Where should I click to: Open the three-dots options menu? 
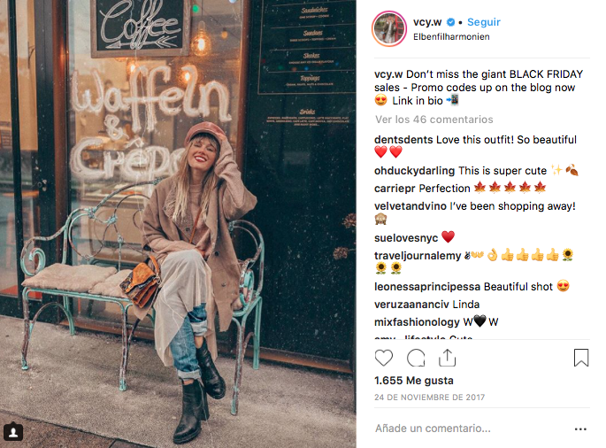[x=580, y=429]
